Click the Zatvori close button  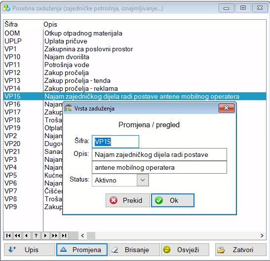tap(241, 250)
